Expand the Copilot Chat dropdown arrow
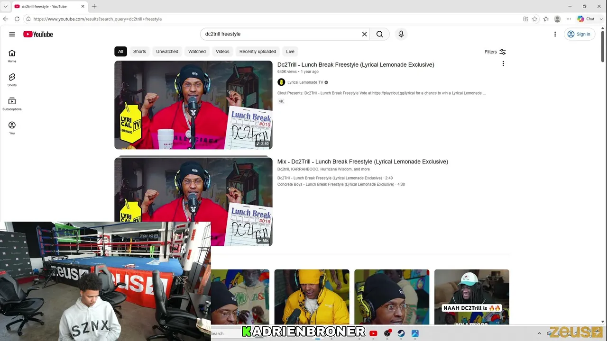 (x=600, y=19)
